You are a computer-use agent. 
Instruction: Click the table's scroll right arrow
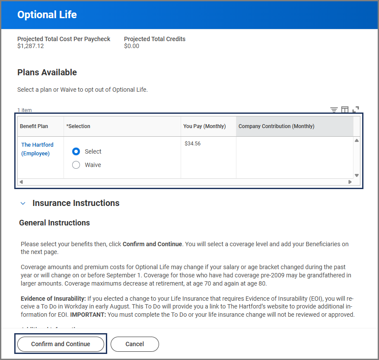click(x=350, y=182)
